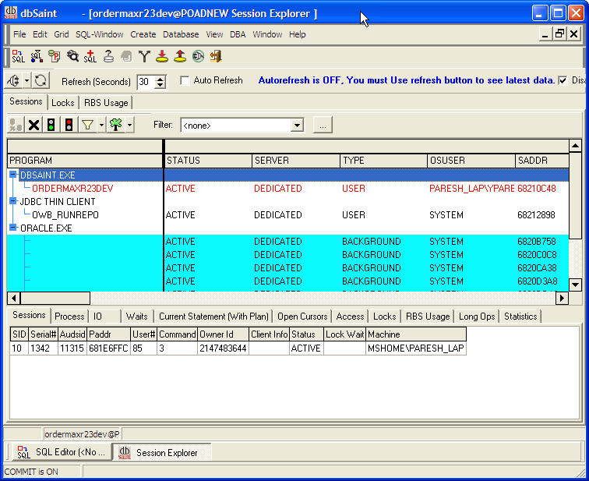Open dropdown arrow next to connection plug icon
589x481 pixels.
pos(26,81)
